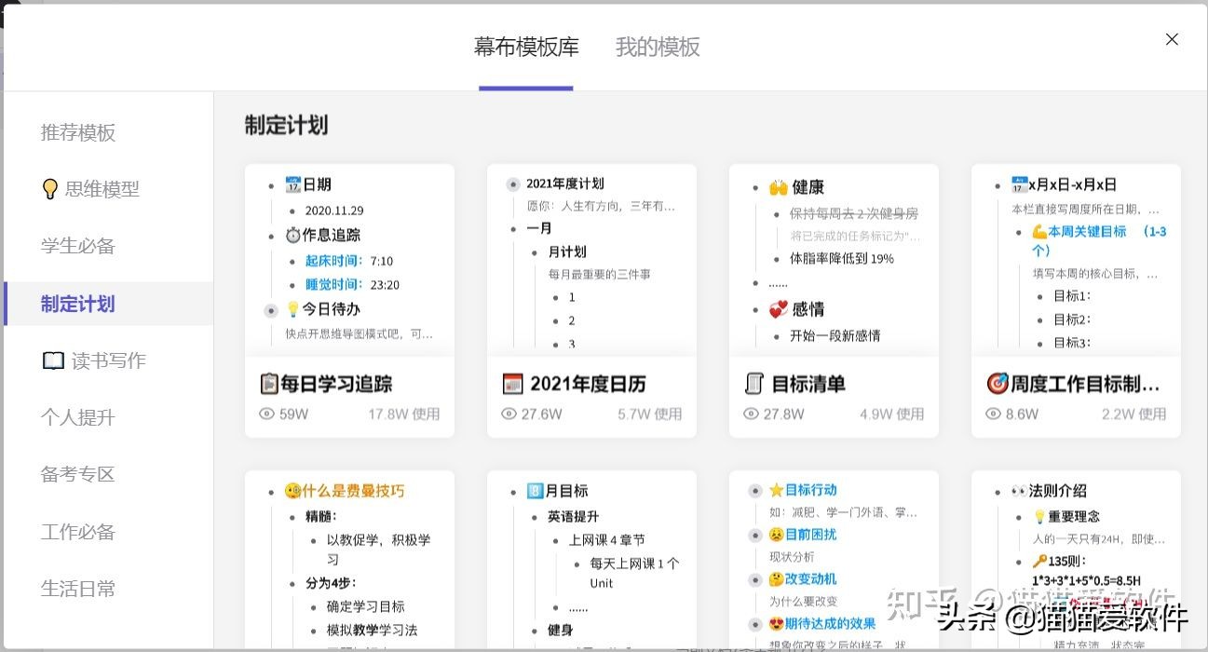The image size is (1208, 652).
Task: Click the muscle icon beside 本周关键目标
Action: (x=1041, y=231)
